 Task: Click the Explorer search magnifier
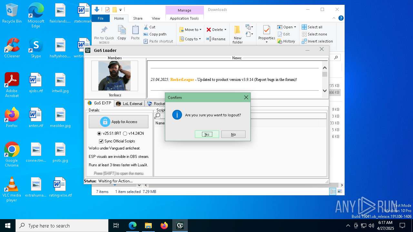coord(336,57)
